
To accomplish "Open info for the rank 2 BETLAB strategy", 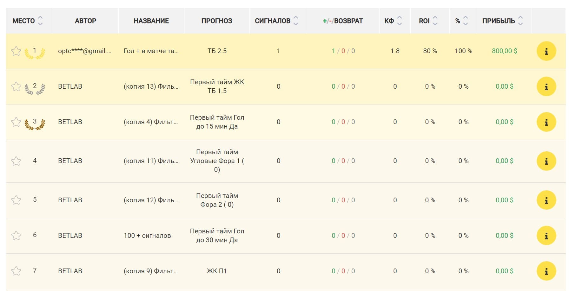I will pos(546,86).
